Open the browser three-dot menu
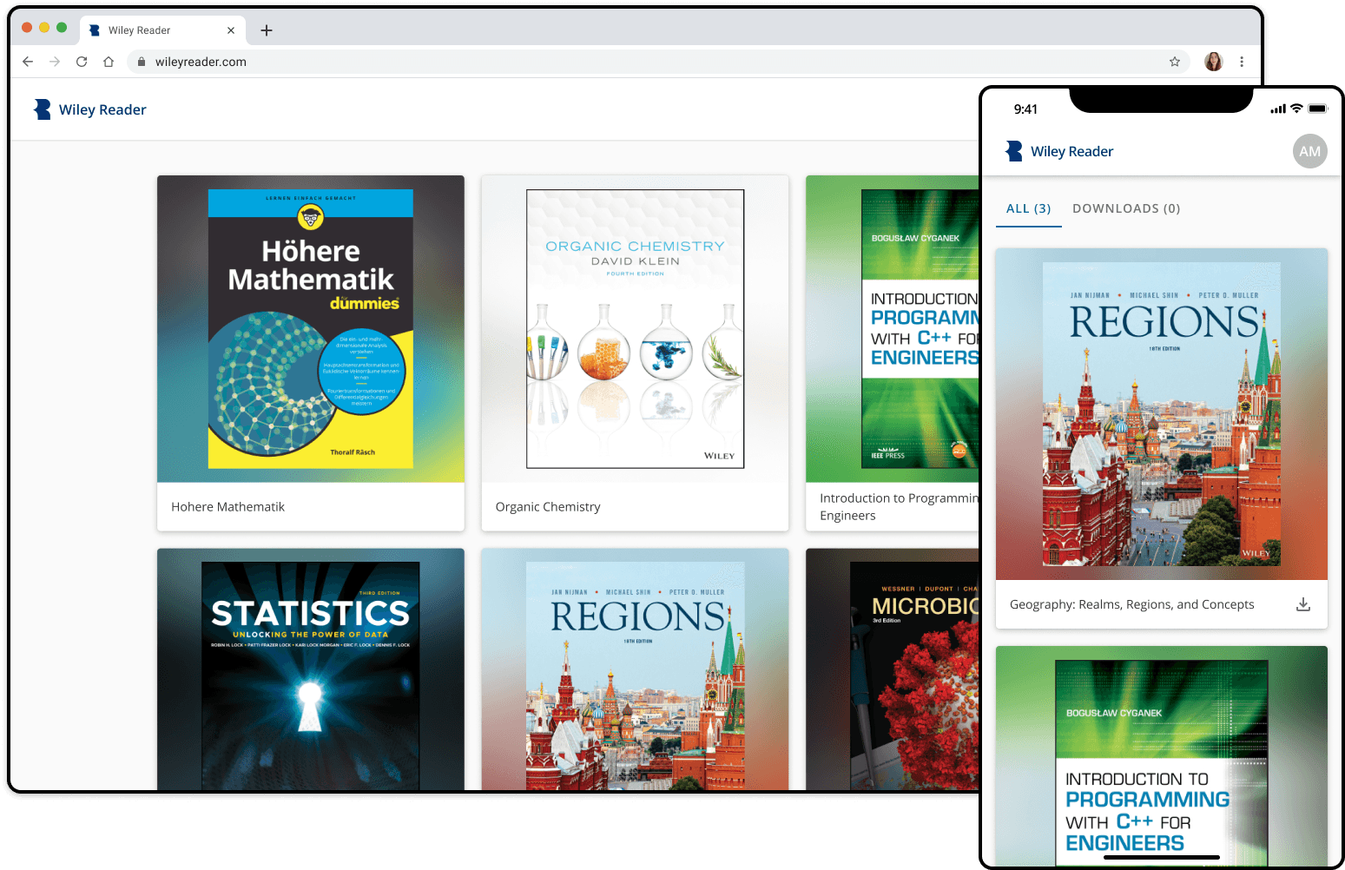The width and height of the screenshot is (1345, 870). (x=1242, y=62)
